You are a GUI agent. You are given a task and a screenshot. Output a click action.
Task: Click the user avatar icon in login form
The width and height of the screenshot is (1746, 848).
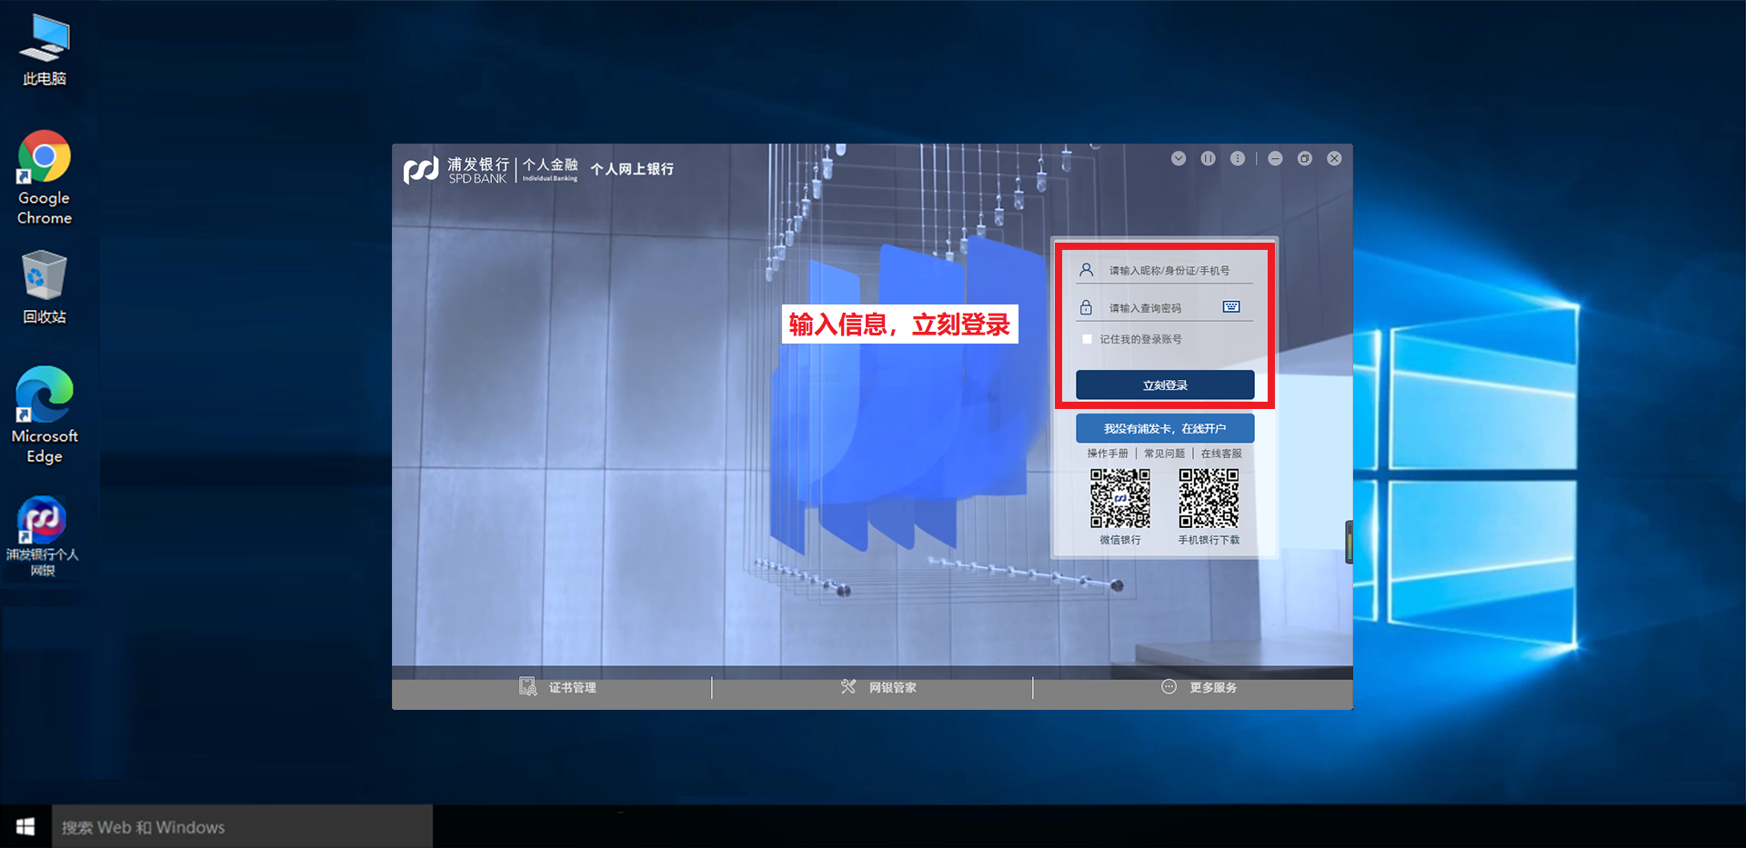(1086, 270)
